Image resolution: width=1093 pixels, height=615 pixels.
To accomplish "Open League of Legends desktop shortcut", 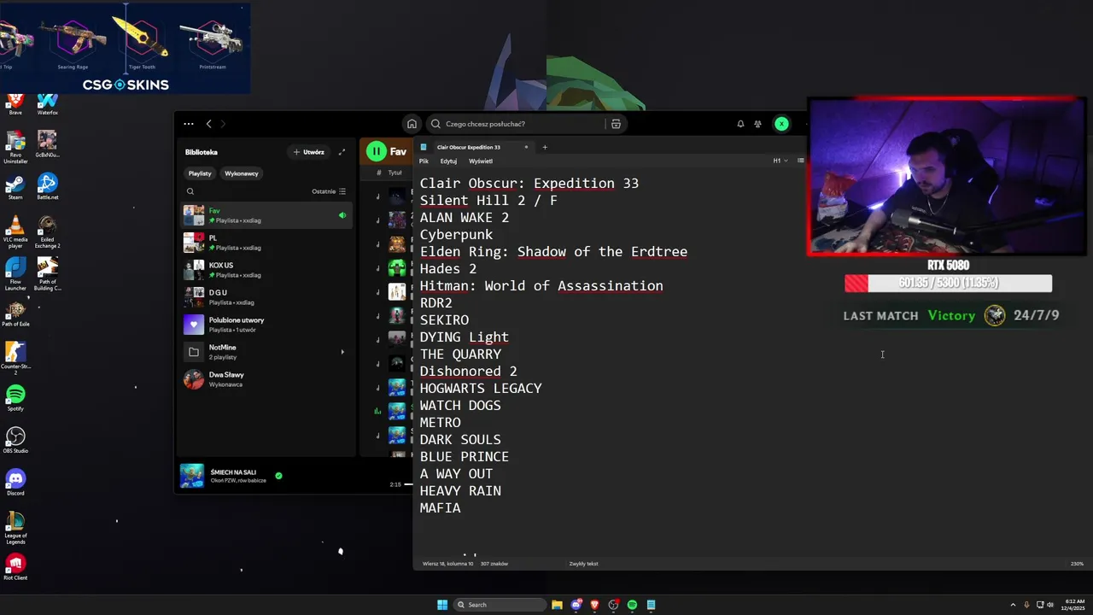I will coord(15,527).
